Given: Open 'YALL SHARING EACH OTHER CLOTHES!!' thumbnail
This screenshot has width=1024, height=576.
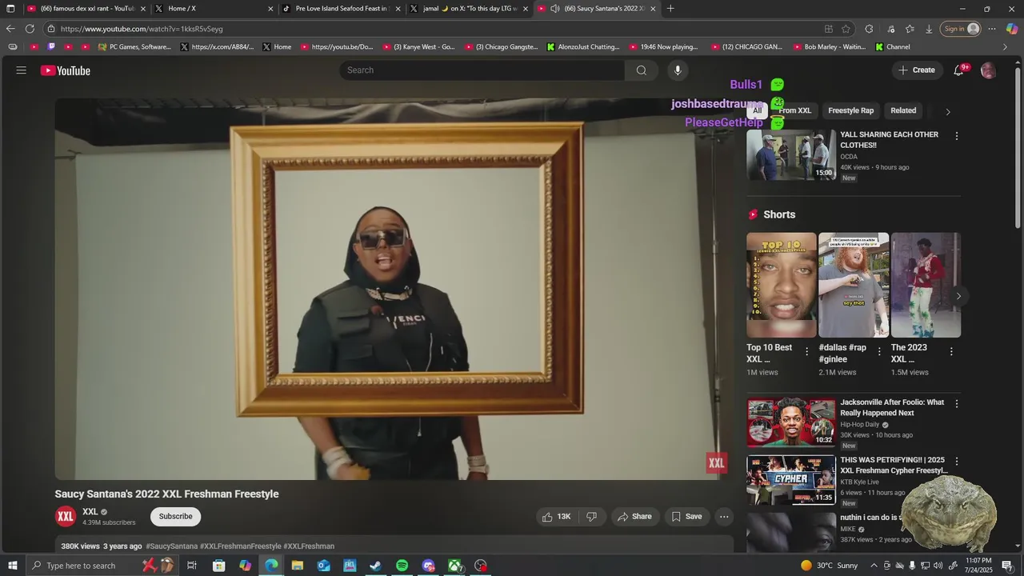Looking at the screenshot, I should [791, 155].
